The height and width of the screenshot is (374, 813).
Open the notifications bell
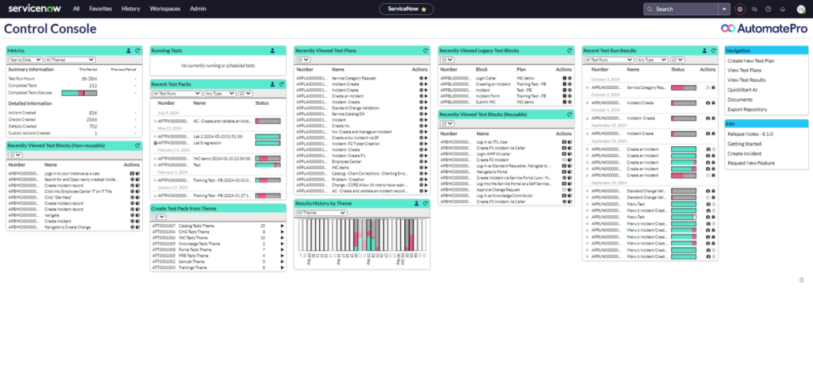pyautogui.click(x=782, y=9)
